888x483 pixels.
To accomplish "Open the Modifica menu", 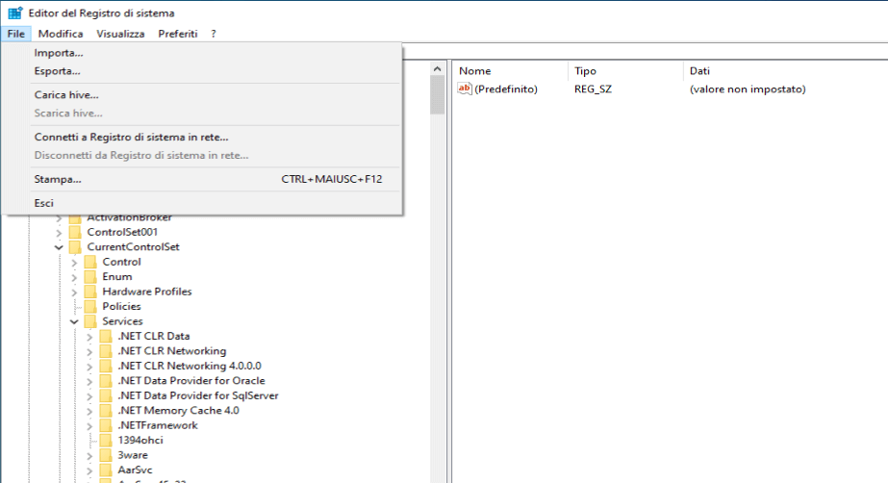I will click(x=61, y=34).
